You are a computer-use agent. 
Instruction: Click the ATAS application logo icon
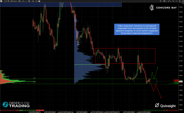point(1,1)
